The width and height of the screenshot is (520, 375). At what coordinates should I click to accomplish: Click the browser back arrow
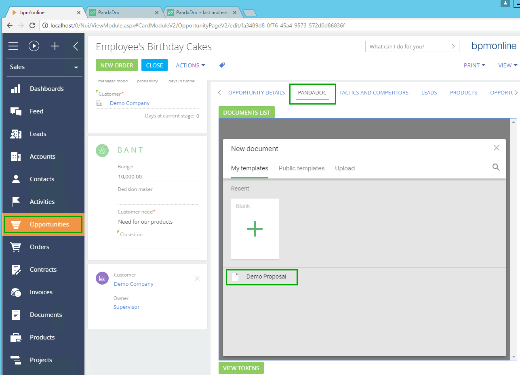[10, 25]
